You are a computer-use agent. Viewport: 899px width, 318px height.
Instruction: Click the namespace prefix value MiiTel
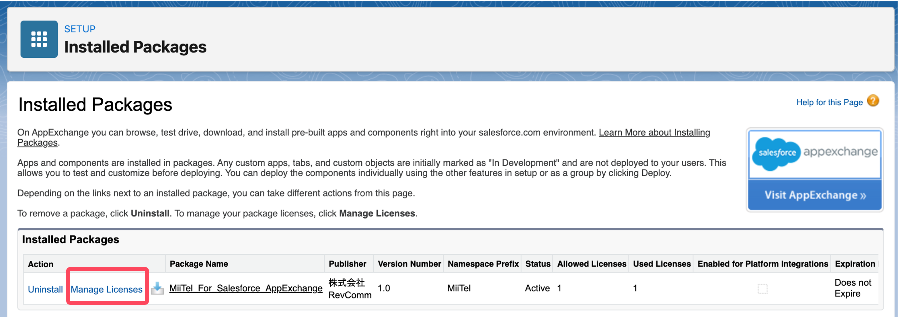point(459,288)
